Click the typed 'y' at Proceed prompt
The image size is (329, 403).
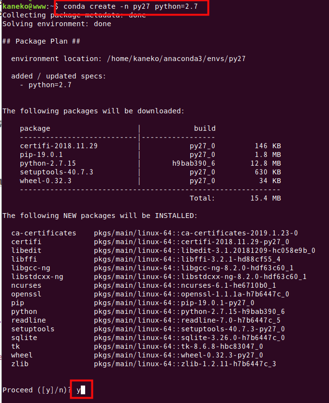(x=78, y=390)
